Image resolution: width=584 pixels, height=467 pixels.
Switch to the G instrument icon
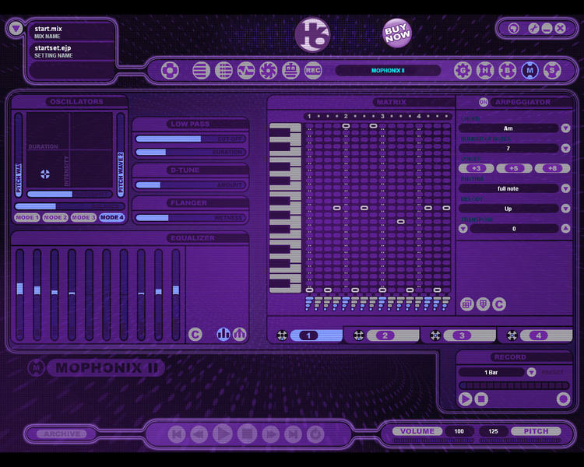463,70
